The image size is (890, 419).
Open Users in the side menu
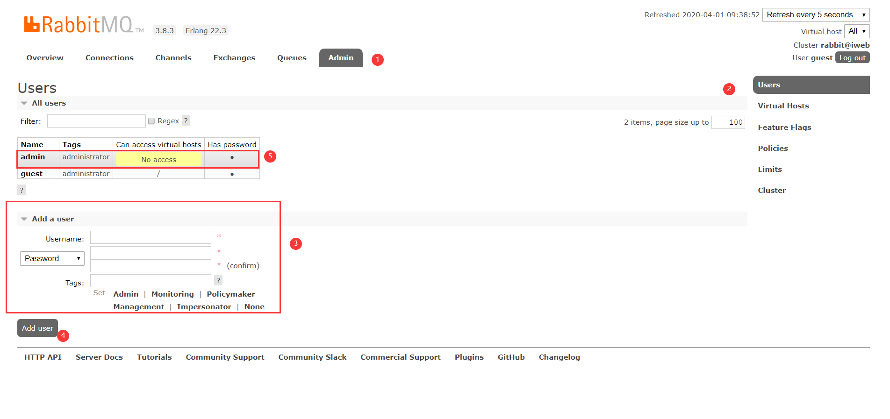[811, 85]
